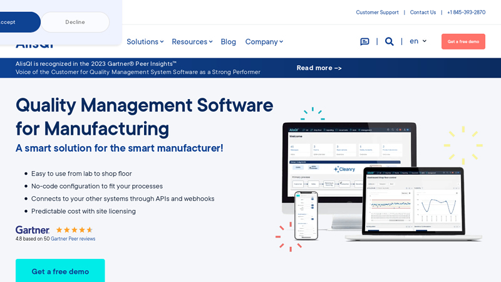This screenshot has width=501, height=282.
Task: Click the Gartner logo
Action: click(x=33, y=229)
